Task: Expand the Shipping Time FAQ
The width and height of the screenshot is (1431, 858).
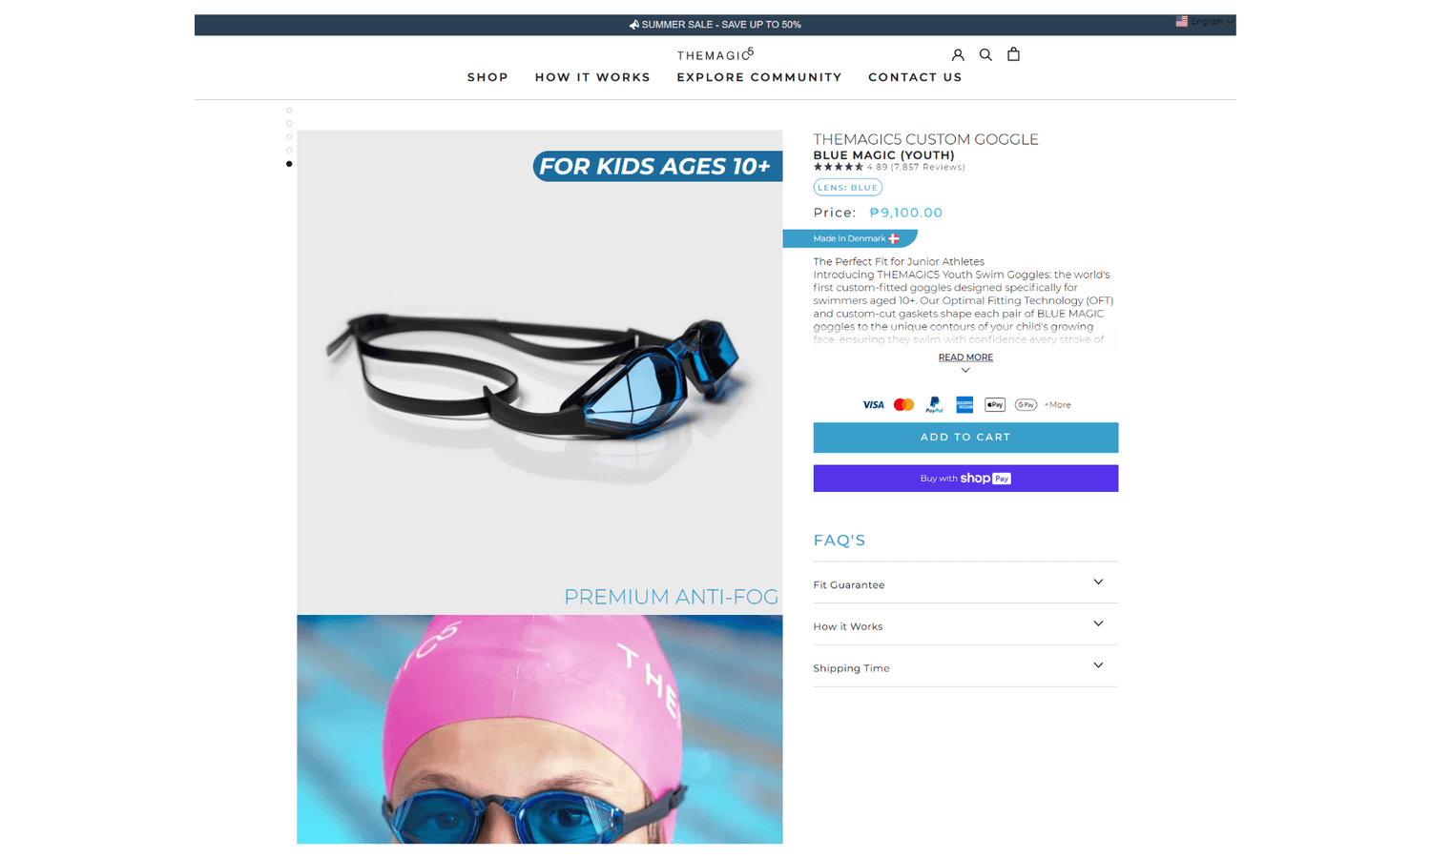Action: tap(965, 667)
